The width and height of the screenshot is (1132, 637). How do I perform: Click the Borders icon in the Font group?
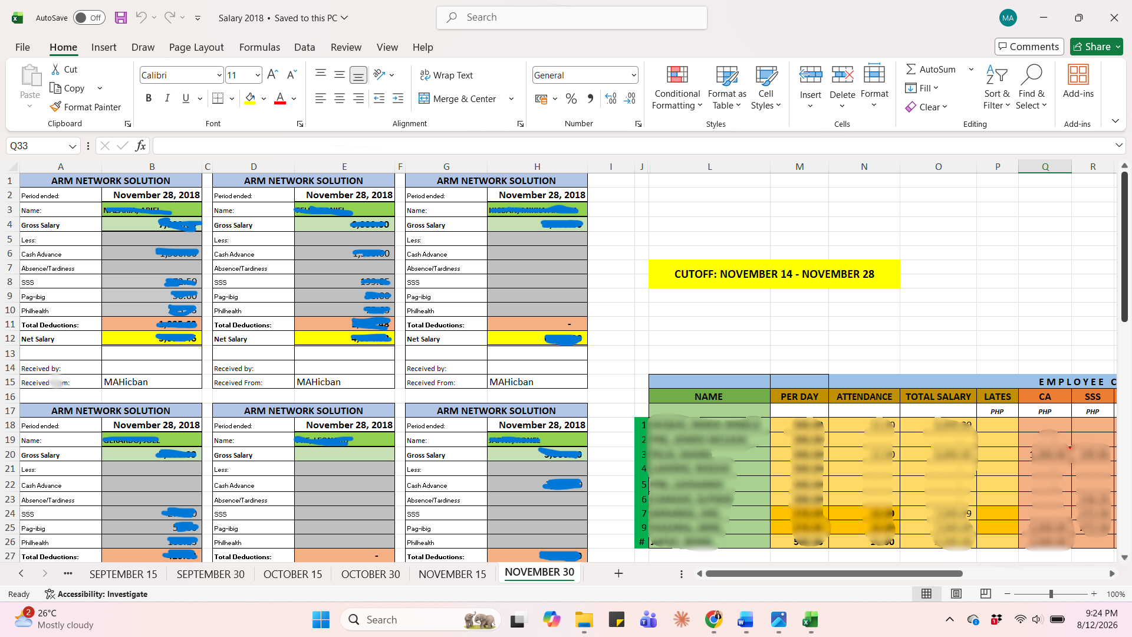tap(218, 98)
